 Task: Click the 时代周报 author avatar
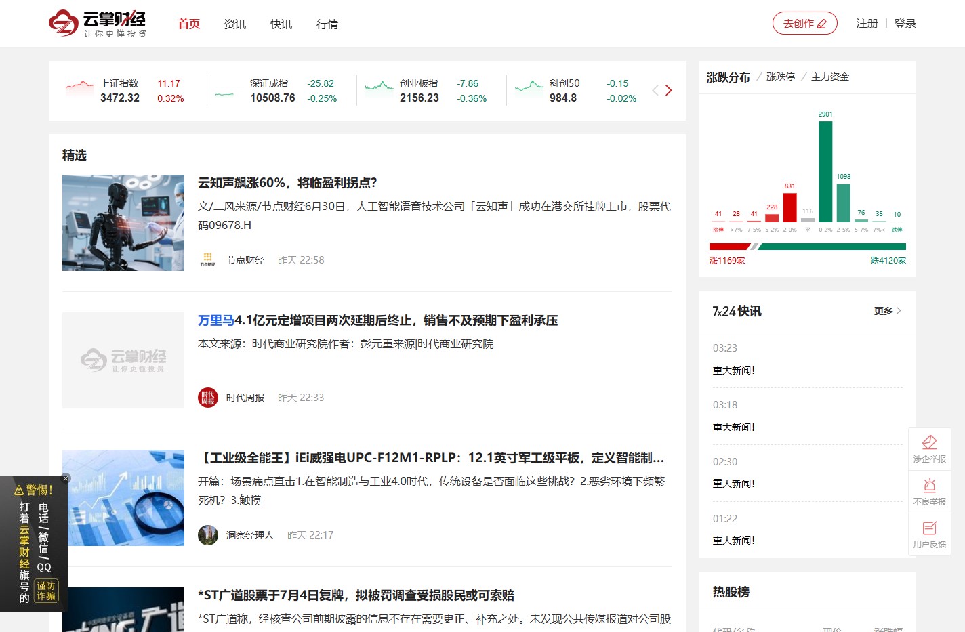[x=208, y=398]
